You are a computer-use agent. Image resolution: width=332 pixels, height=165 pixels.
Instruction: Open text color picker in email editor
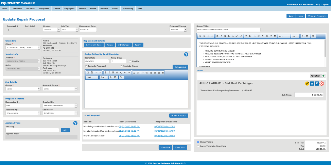111,77
